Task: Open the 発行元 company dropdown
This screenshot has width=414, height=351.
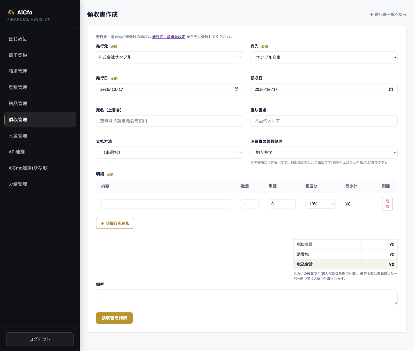Action: tap(169, 57)
